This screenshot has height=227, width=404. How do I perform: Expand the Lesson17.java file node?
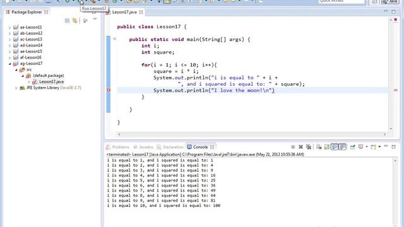[x=29, y=82]
